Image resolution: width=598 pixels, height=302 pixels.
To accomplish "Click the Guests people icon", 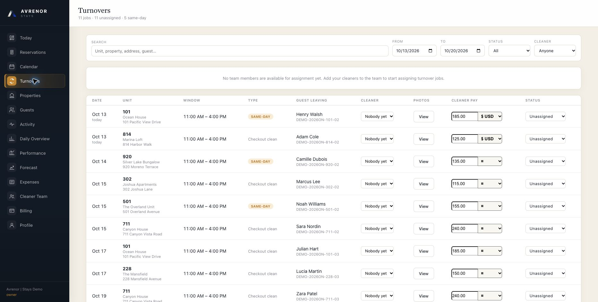I will click(x=12, y=110).
